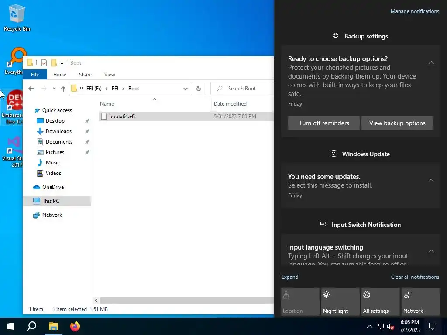447x335 pixels.
Task: Select the 'You need some updates' notification
Action: 360,185
